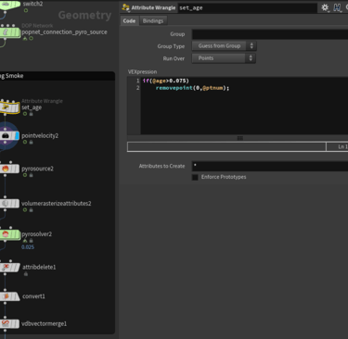This screenshot has height=339, width=348.
Task: Click the 'convert1' node name label
Action: click(x=33, y=296)
